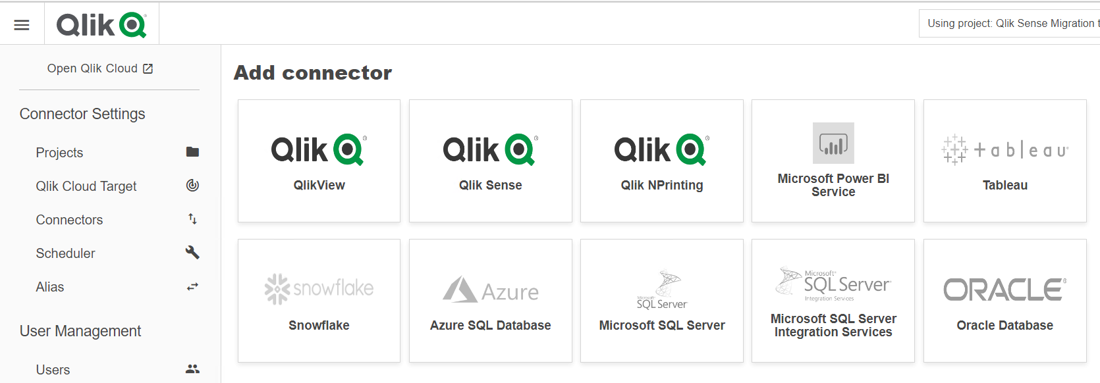Open the Connector Settings section
Viewport: 1100px width, 383px height.
[82, 113]
